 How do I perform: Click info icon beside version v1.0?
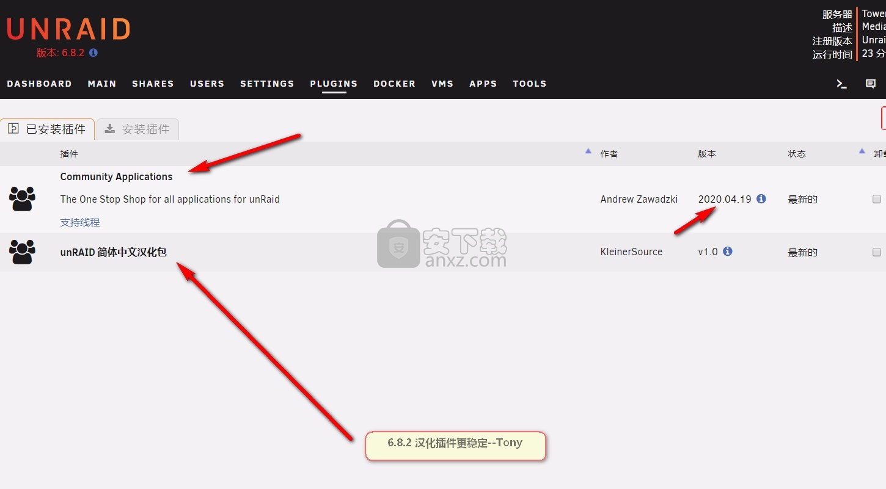(x=728, y=251)
